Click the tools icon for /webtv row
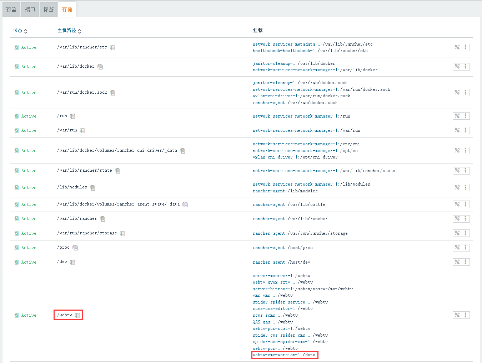The height and width of the screenshot is (363, 482). click(x=457, y=315)
